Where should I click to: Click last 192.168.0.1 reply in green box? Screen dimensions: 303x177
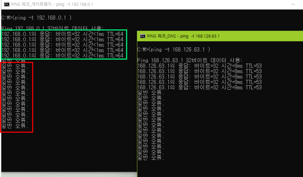coord(62,55)
